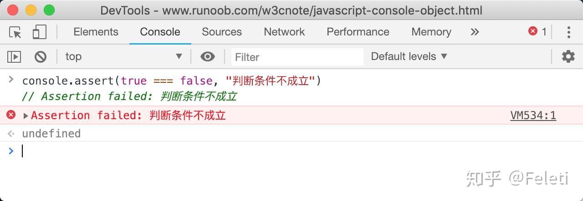Click the console Filter input field
583x201 pixels.
tap(297, 57)
